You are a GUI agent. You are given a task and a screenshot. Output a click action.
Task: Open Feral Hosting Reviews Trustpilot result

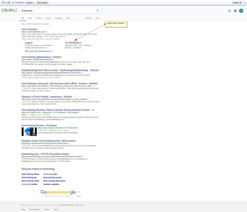pyautogui.click(x=57, y=110)
